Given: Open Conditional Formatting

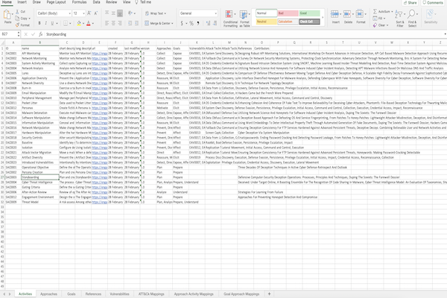Looking at the screenshot, I should (230, 19).
